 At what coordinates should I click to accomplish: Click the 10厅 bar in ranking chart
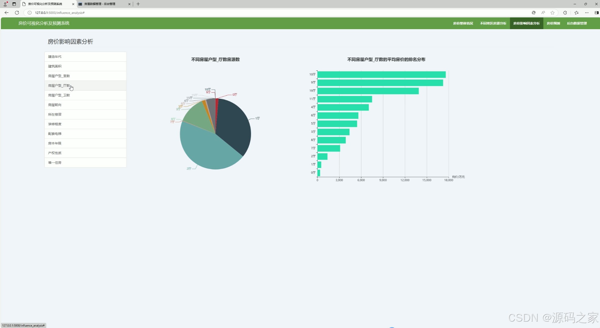(x=381, y=75)
